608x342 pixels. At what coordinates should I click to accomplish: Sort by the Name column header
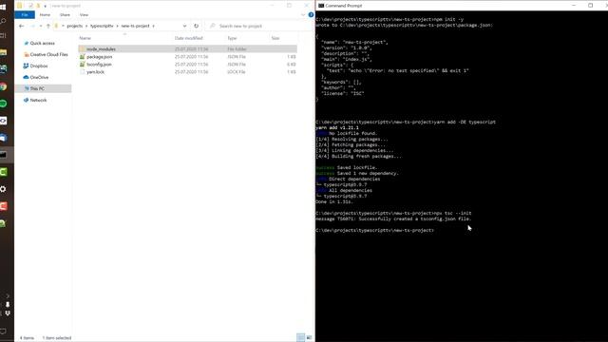[85, 38]
